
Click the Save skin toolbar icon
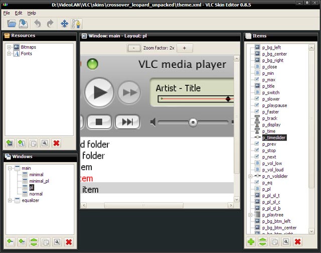pos(24,24)
